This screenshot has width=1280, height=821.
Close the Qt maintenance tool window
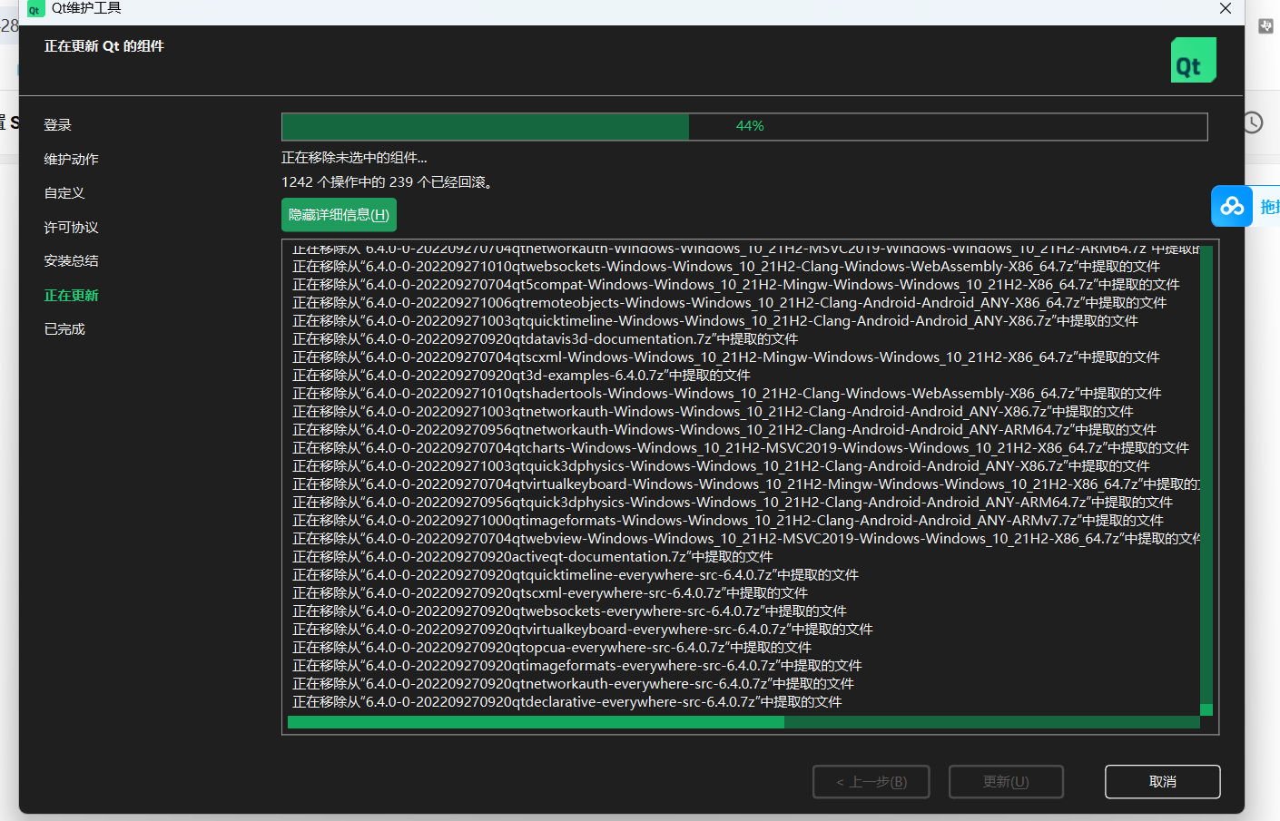[x=1226, y=8]
